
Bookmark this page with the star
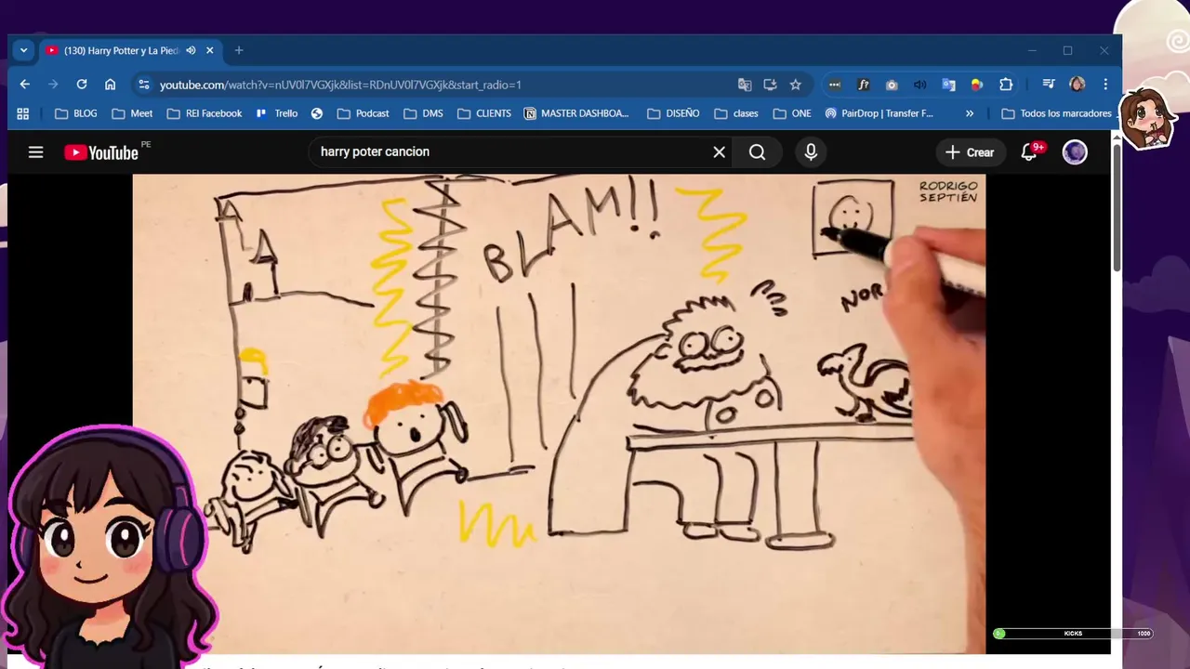tap(796, 85)
